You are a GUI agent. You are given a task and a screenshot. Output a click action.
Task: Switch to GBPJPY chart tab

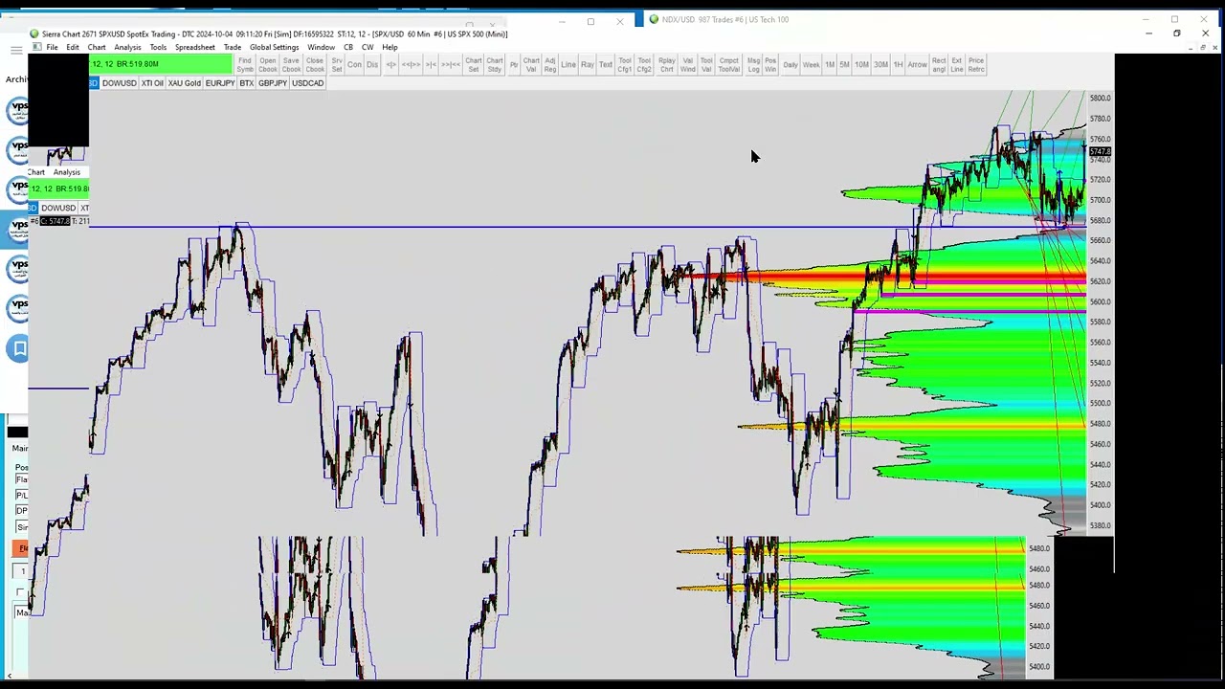click(x=273, y=83)
